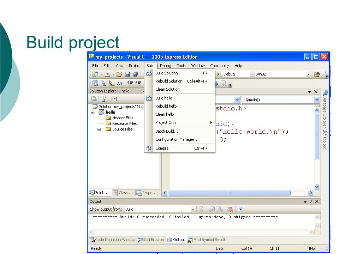
Task: Open the File menu
Action: (x=95, y=66)
